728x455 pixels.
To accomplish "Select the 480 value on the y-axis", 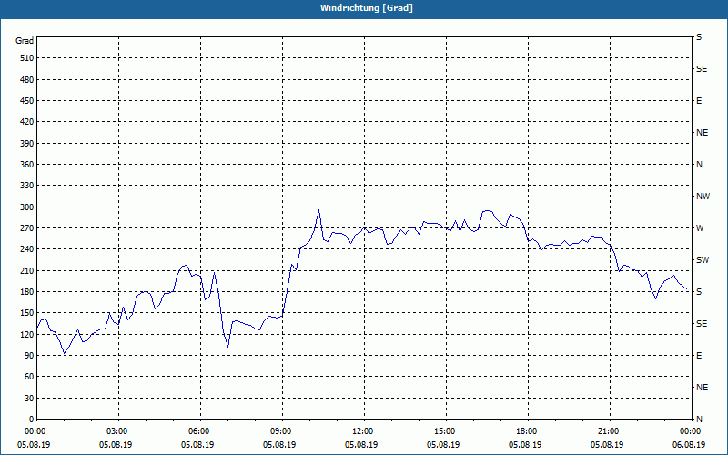I will pos(27,80).
